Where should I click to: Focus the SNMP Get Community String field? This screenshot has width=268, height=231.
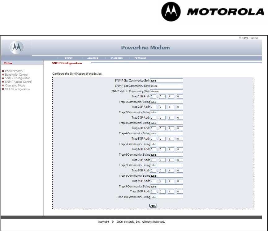[x=166, y=81]
